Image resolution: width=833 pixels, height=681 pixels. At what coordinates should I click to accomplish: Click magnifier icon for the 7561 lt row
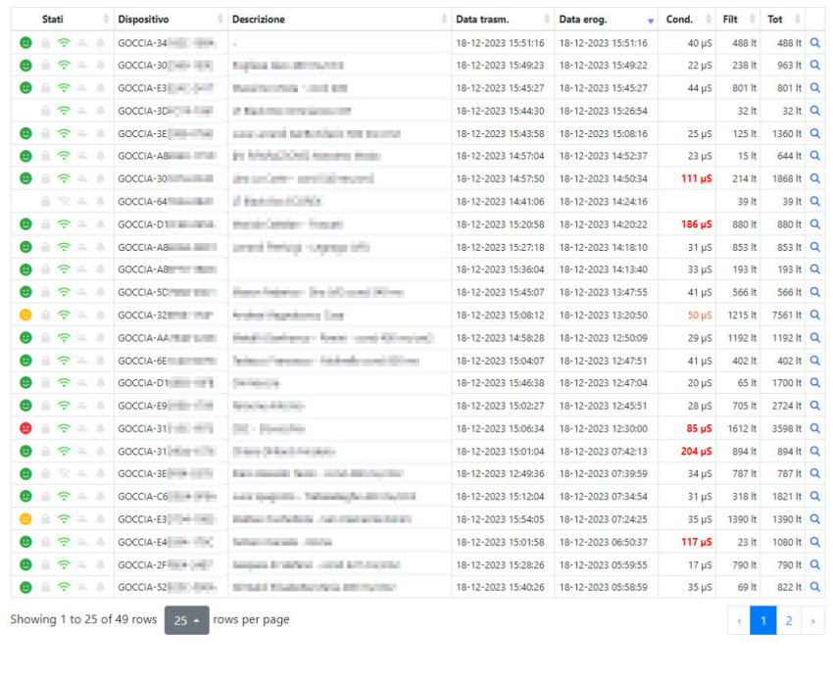click(814, 315)
